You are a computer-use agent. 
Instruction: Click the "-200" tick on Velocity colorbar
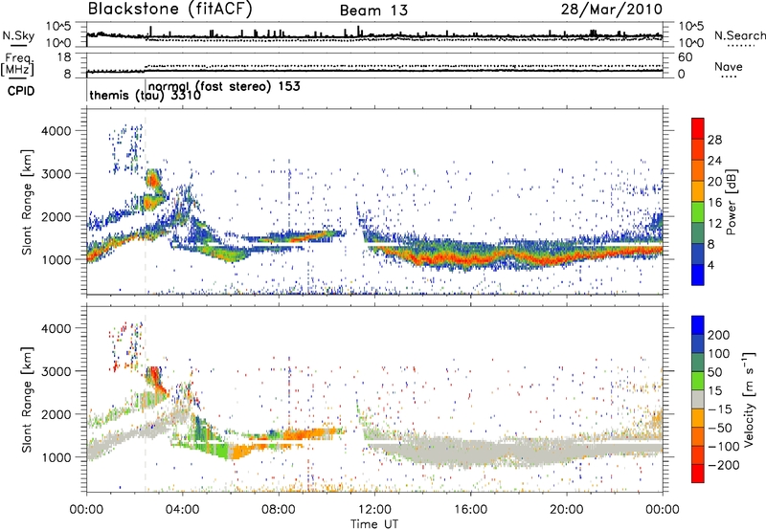(x=724, y=465)
